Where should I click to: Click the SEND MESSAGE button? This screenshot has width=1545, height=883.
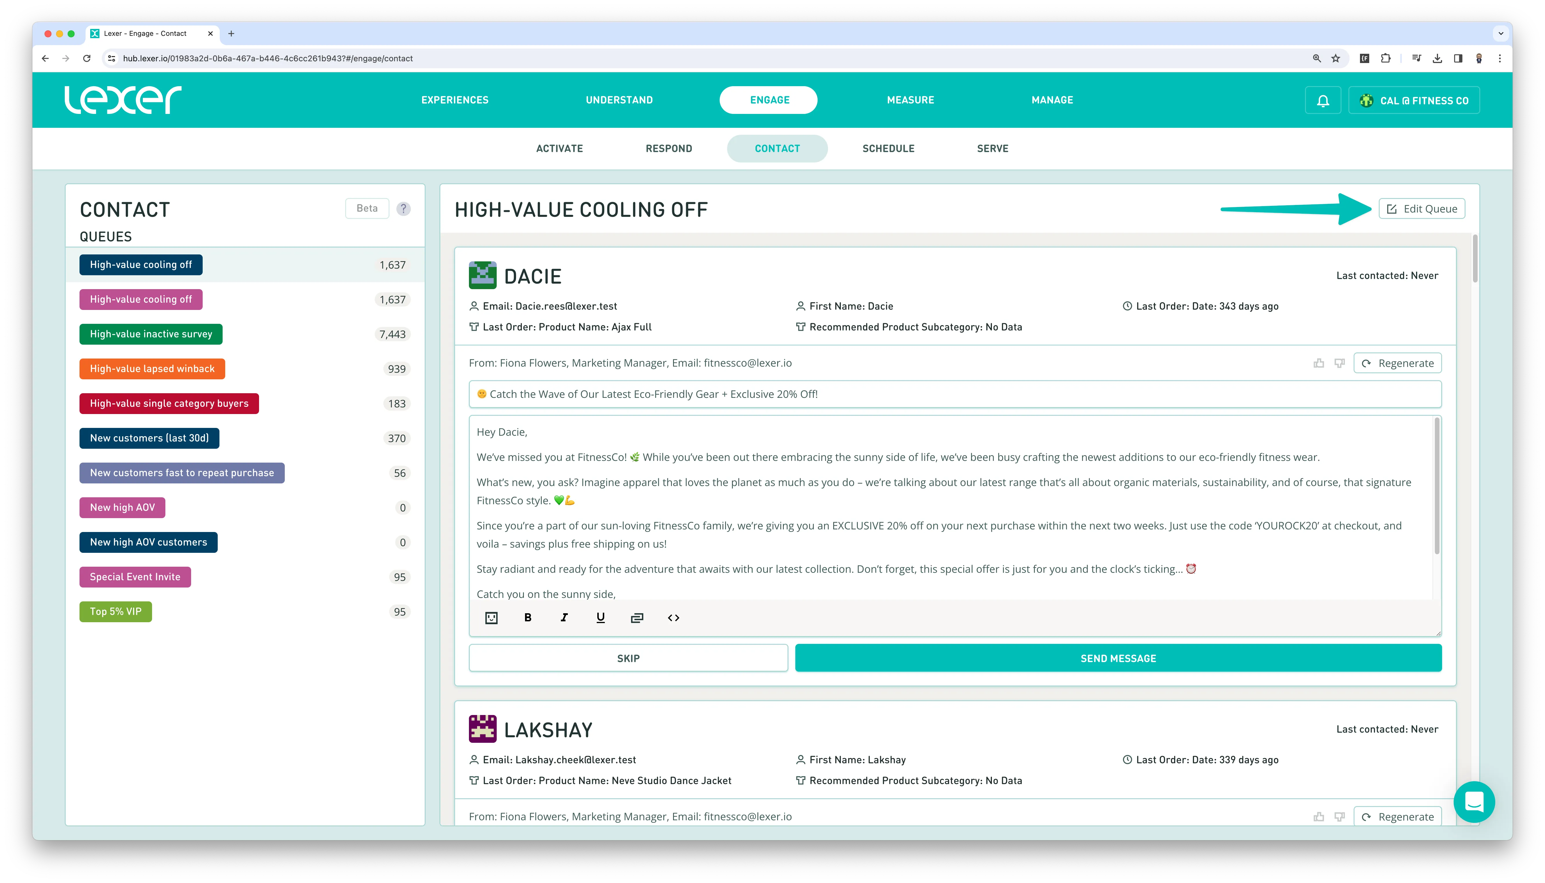(1117, 658)
